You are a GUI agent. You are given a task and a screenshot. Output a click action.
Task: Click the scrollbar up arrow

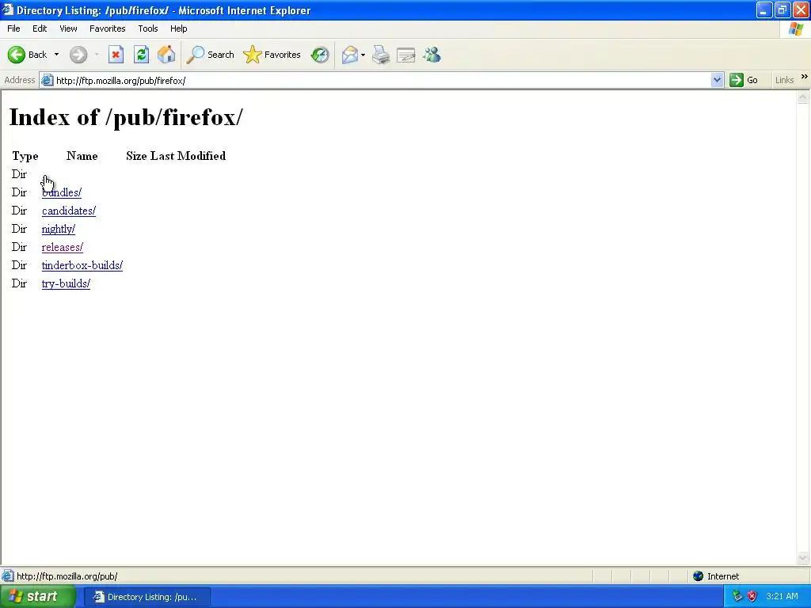tap(803, 97)
